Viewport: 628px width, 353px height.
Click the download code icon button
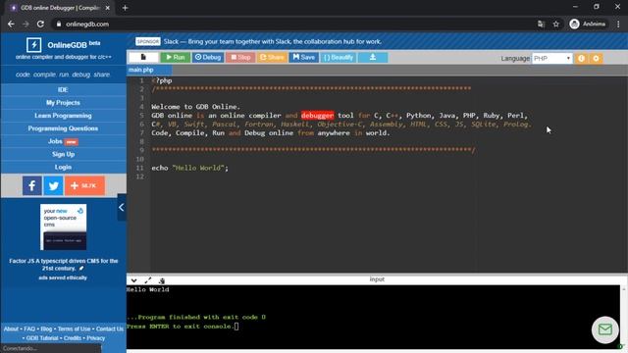coord(373,57)
